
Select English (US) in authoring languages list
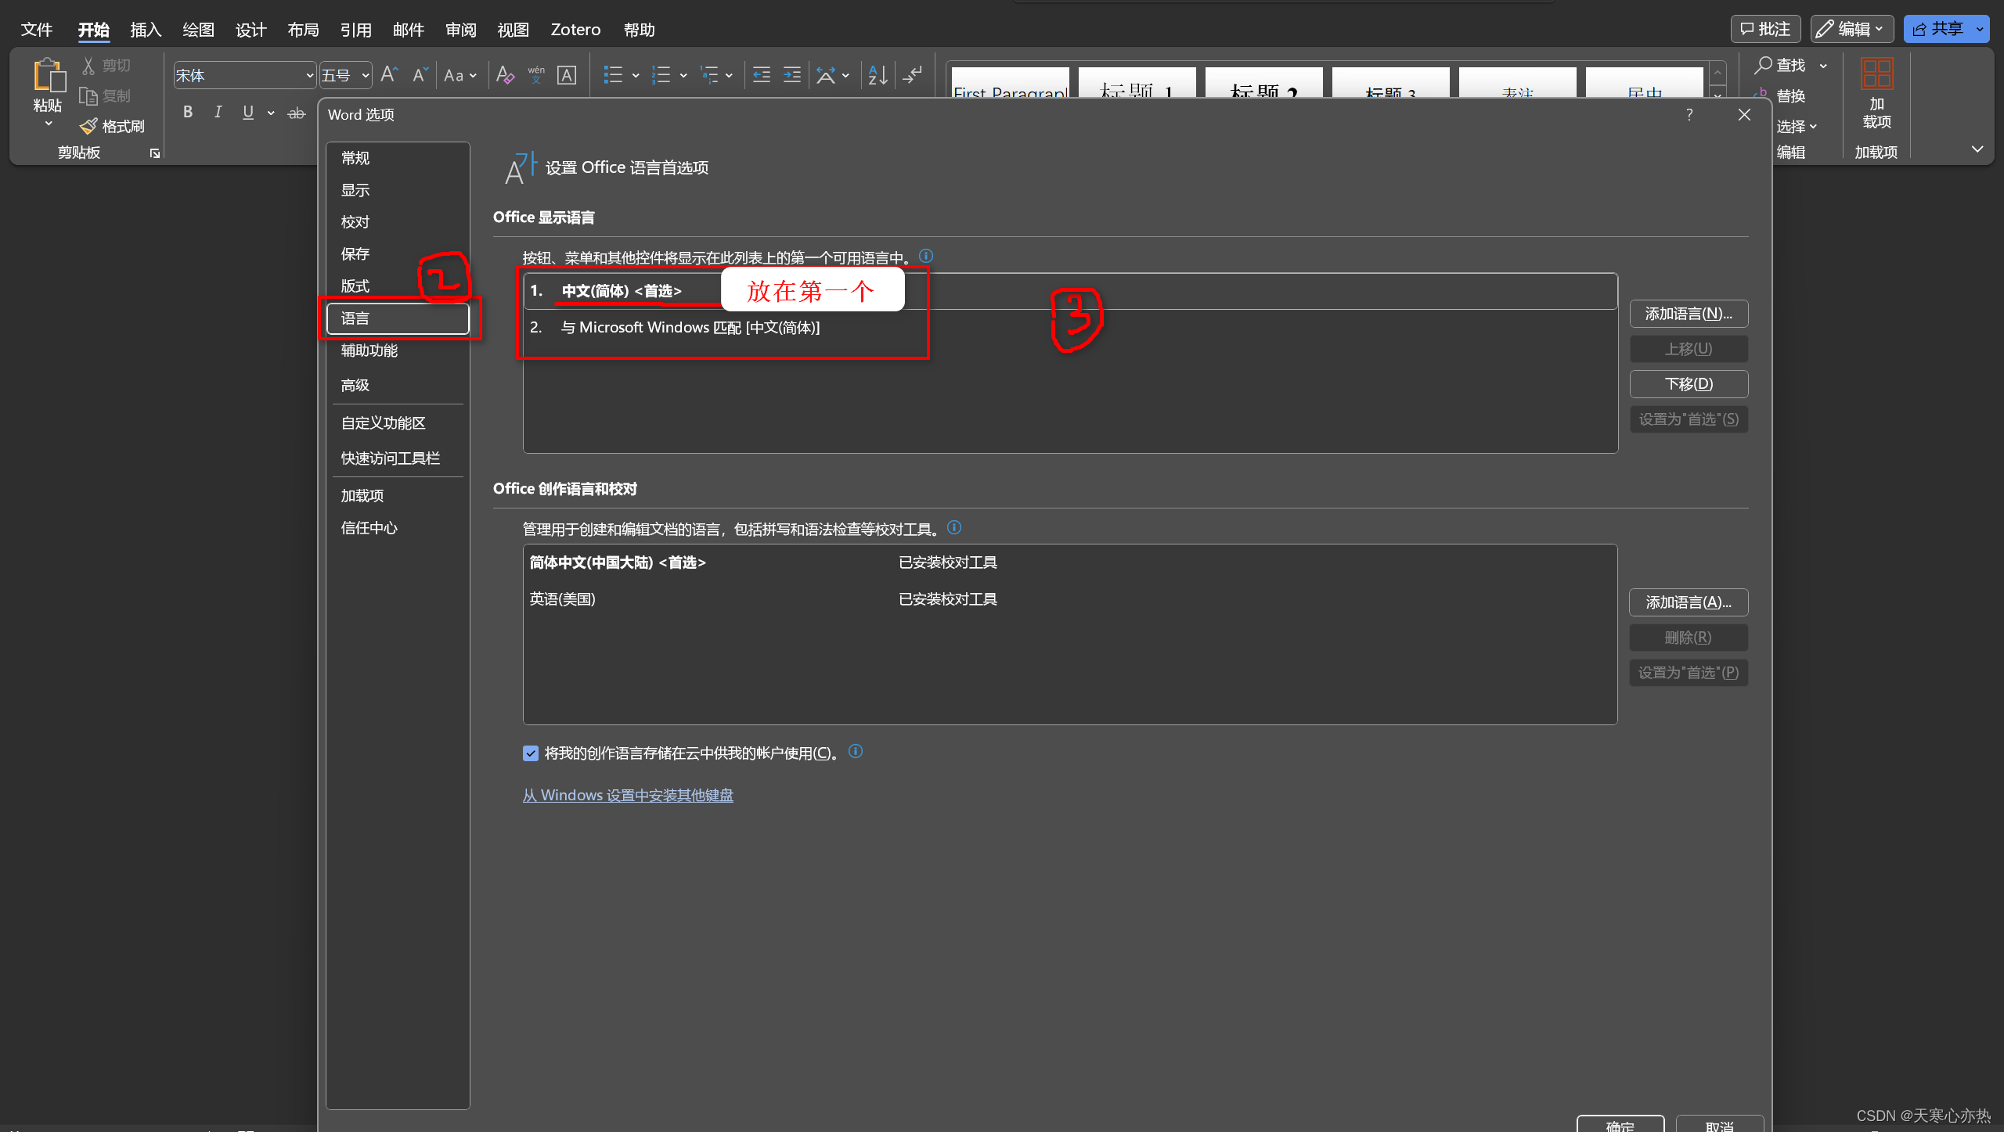click(x=563, y=599)
